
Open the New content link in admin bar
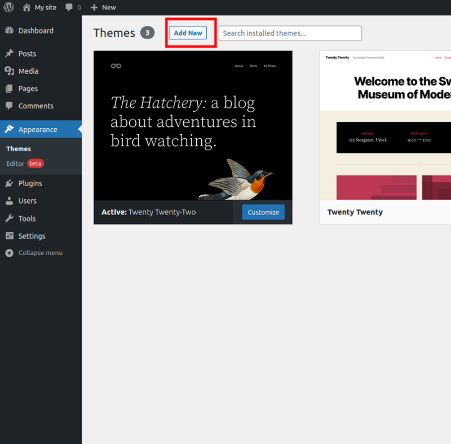109,7
